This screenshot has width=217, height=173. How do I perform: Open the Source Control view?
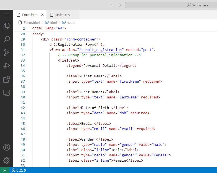coord(6,53)
